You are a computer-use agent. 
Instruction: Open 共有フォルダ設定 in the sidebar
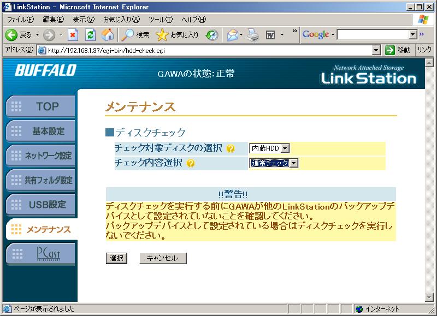tap(40, 180)
